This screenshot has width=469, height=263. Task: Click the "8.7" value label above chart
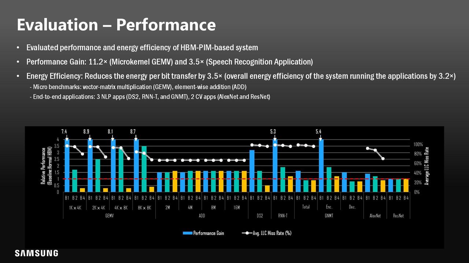[133, 131]
